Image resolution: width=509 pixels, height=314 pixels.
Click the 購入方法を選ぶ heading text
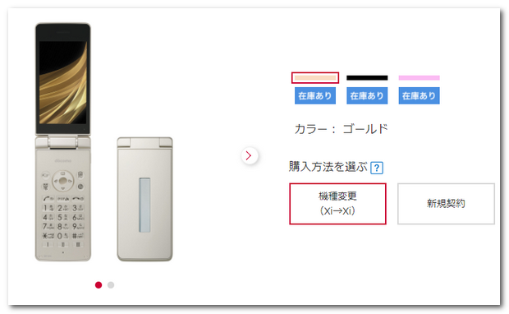tap(328, 167)
